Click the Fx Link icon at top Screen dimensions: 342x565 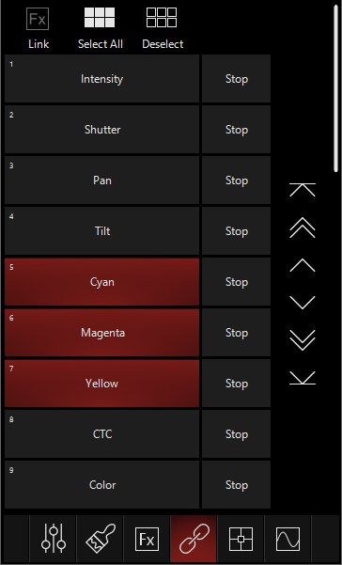coord(38,19)
